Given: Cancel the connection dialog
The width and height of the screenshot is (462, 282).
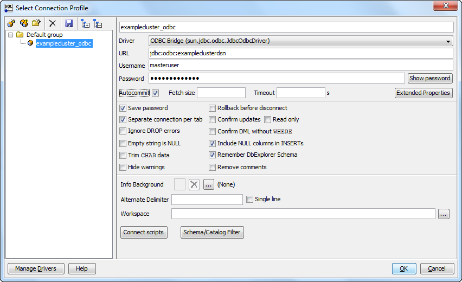Looking at the screenshot, I should point(437,268).
